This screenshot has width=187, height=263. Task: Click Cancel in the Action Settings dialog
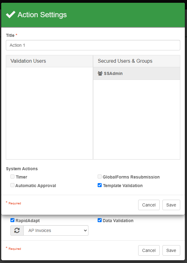tap(149, 205)
